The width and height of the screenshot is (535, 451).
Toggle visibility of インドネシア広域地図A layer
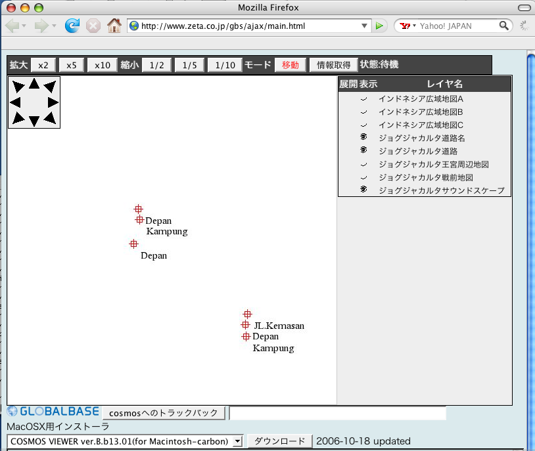point(363,99)
